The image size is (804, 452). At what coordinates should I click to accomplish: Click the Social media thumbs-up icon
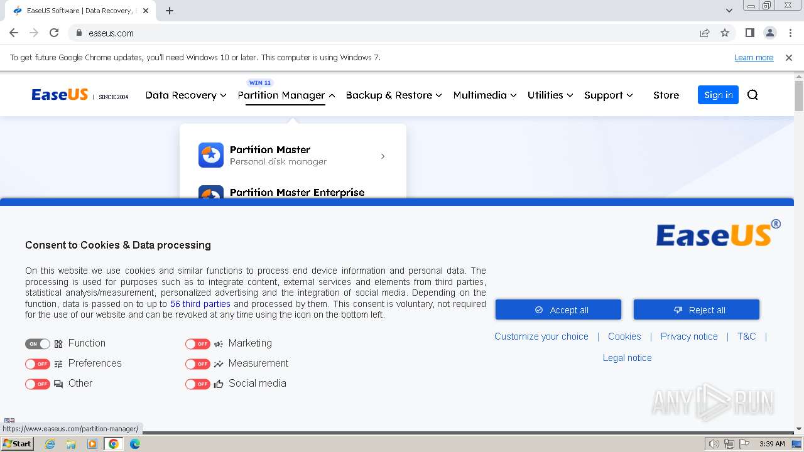(x=219, y=384)
